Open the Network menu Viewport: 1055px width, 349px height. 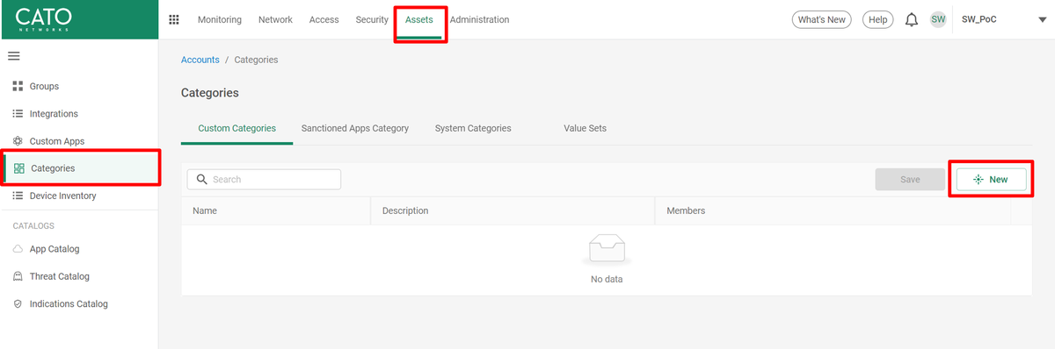pos(275,19)
